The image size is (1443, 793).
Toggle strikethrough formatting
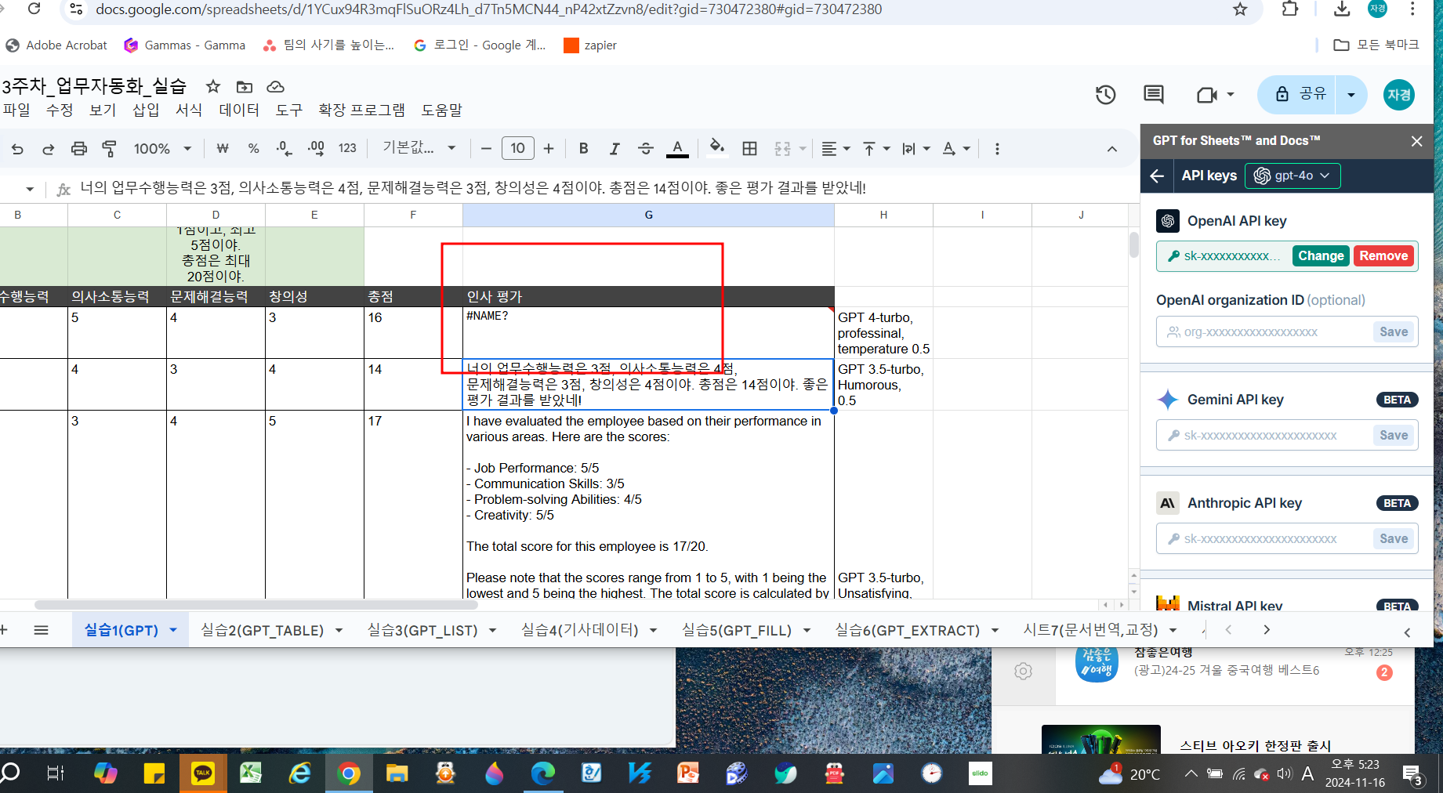tap(646, 149)
